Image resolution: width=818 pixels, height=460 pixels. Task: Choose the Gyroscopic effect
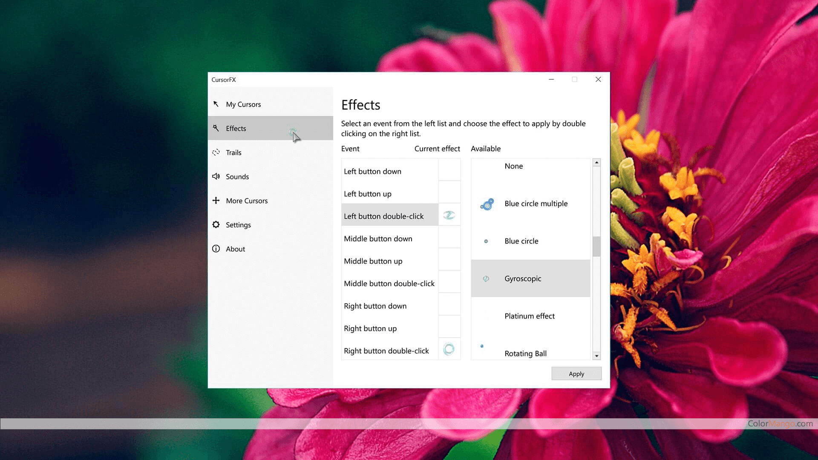click(531, 279)
